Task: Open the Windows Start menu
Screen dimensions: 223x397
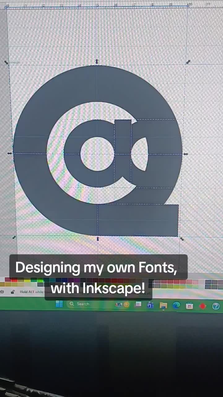Action: [59, 304]
